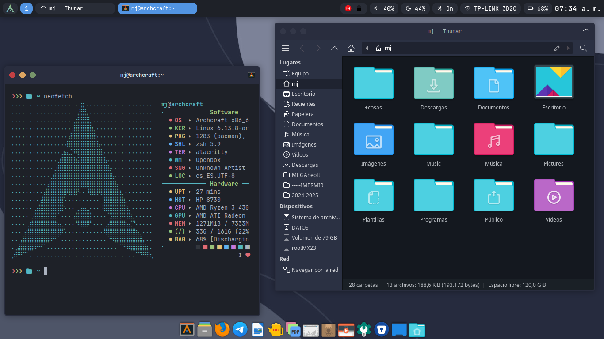Expand path history arrow left of mj
604x339 pixels.
click(367, 48)
